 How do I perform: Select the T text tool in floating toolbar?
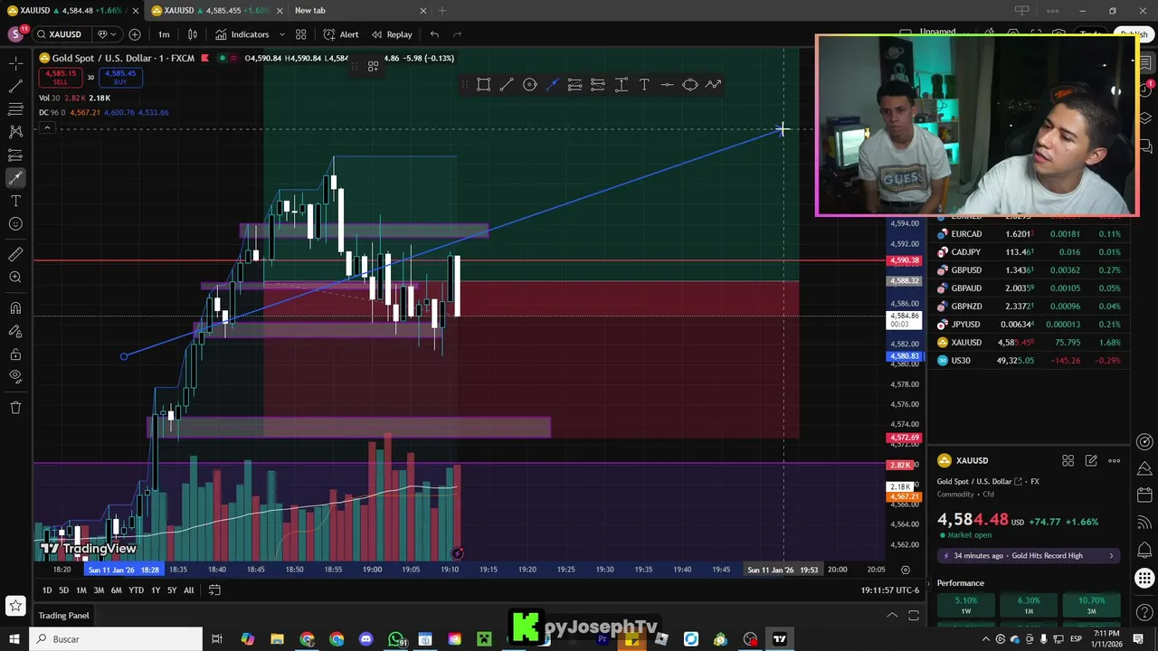644,84
